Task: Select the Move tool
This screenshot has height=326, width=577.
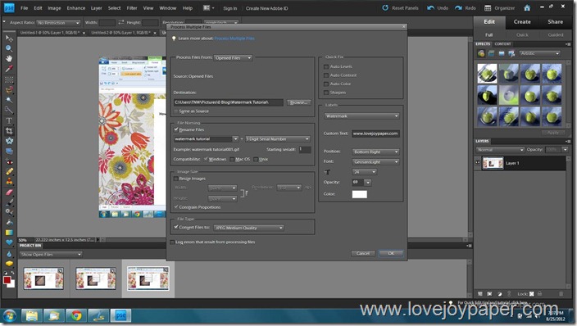Action: [9, 38]
